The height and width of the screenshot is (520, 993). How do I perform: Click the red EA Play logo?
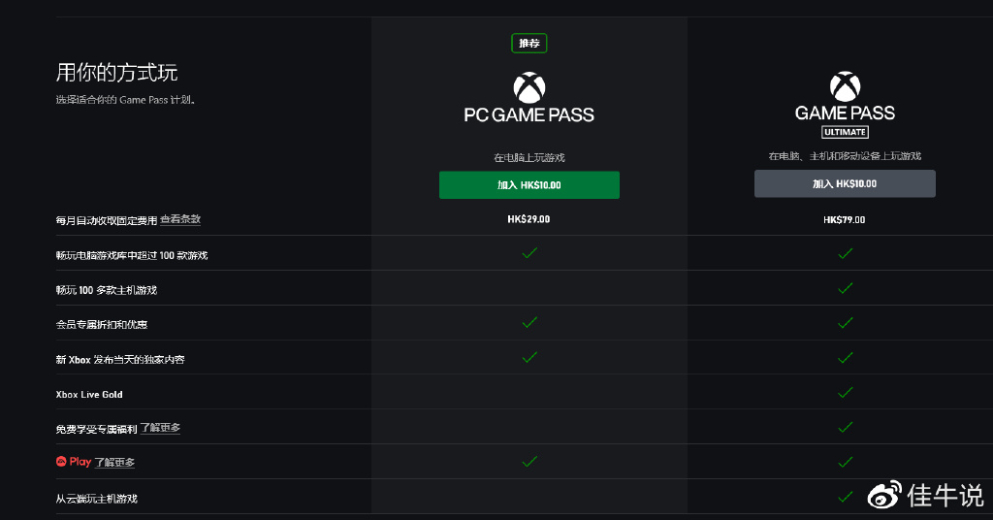point(61,462)
